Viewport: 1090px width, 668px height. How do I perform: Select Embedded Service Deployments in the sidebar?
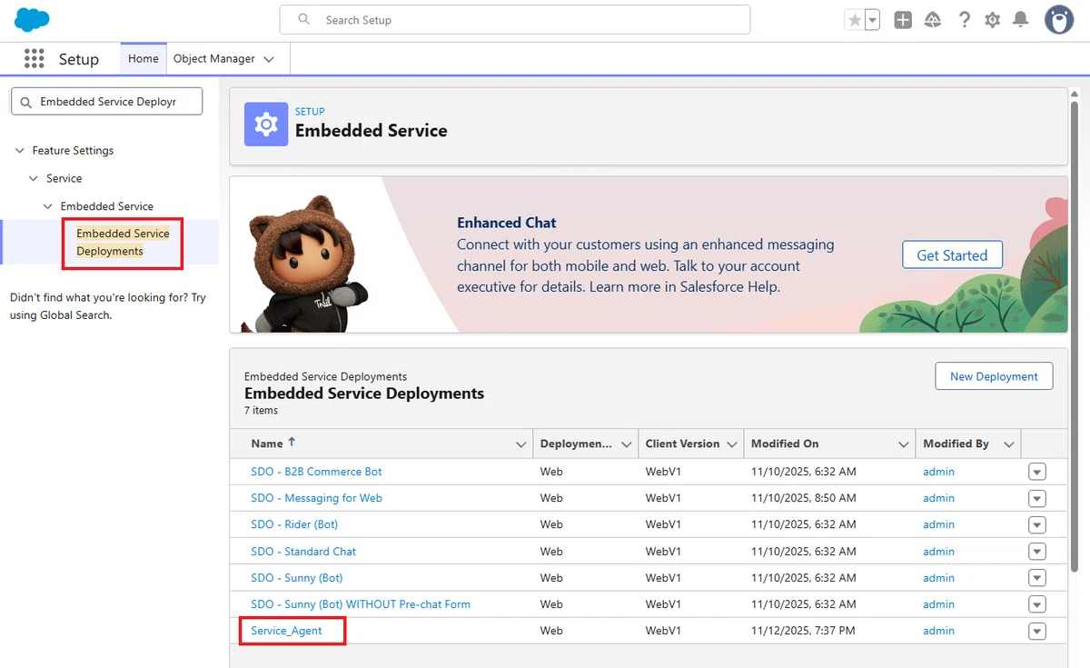click(123, 243)
